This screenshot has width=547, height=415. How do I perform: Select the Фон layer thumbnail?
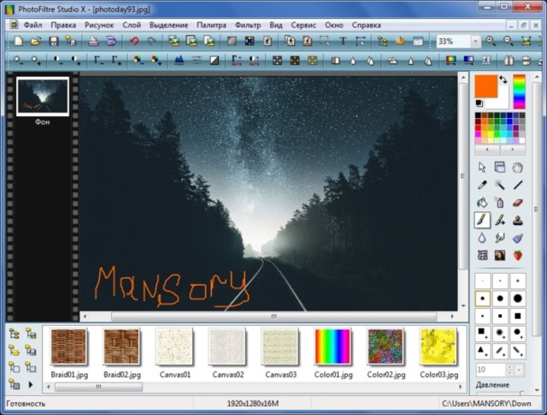43,97
